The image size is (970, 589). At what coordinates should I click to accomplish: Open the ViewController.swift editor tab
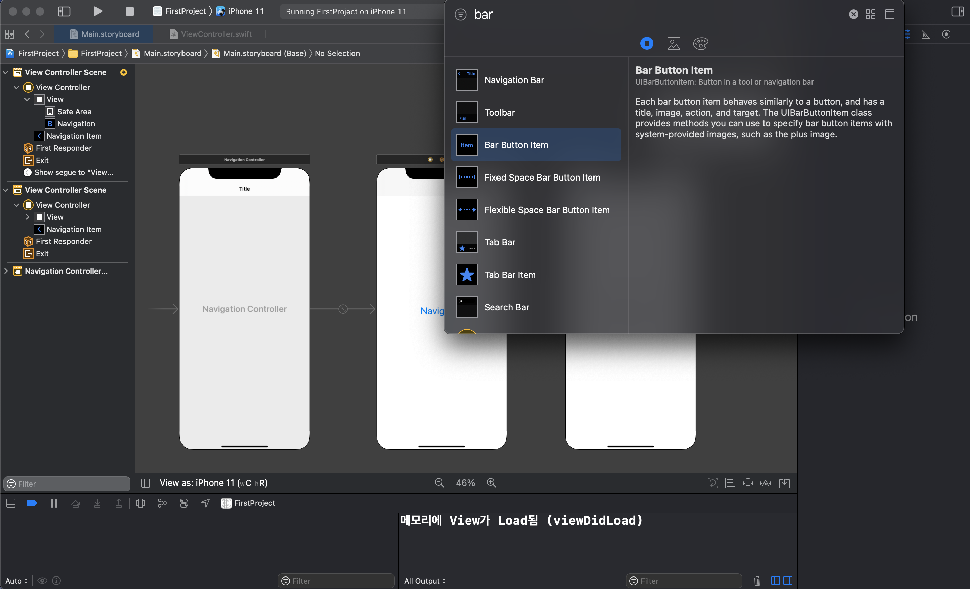coord(211,34)
